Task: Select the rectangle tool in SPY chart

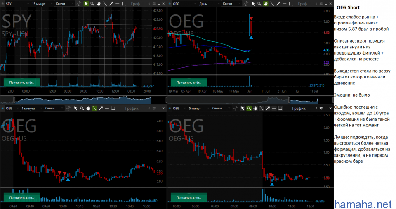Action: 124,4
